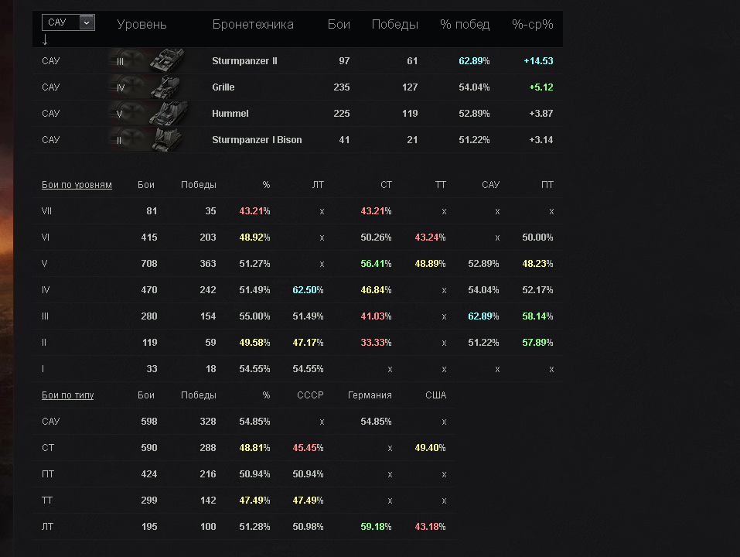Image resolution: width=740 pixels, height=557 pixels.
Task: Click 43.24% ТТ value in level VI
Action: point(430,237)
